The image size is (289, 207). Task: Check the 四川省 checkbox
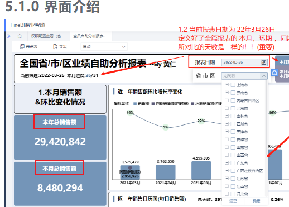point(233,124)
